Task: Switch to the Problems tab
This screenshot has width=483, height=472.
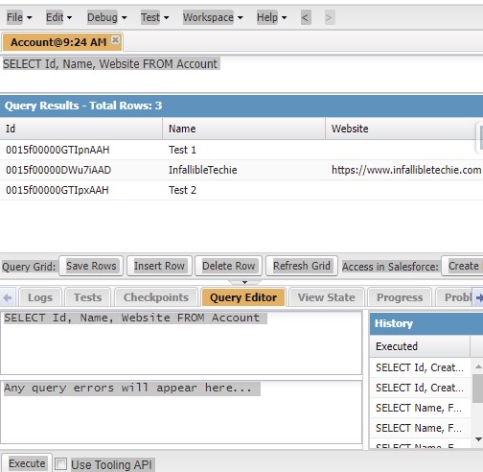Action: coord(455,297)
